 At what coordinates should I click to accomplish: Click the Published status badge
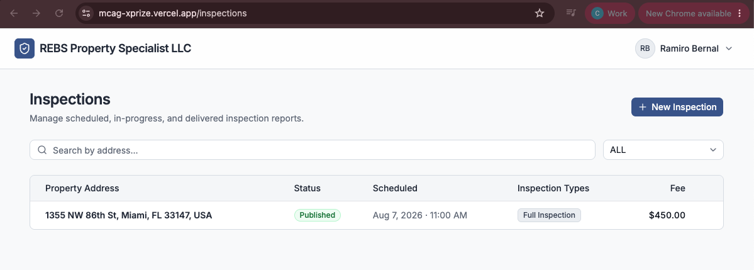click(318, 215)
